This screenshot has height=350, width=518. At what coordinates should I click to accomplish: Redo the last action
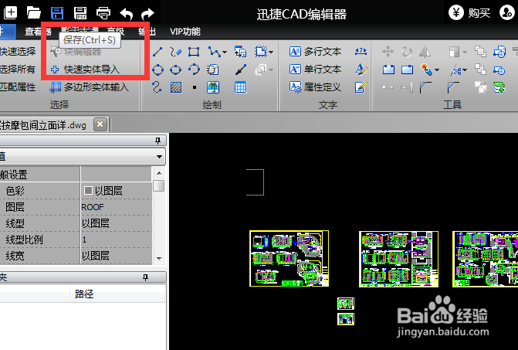coord(147,14)
